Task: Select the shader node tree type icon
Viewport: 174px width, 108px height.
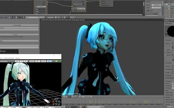Action: (9, 17)
